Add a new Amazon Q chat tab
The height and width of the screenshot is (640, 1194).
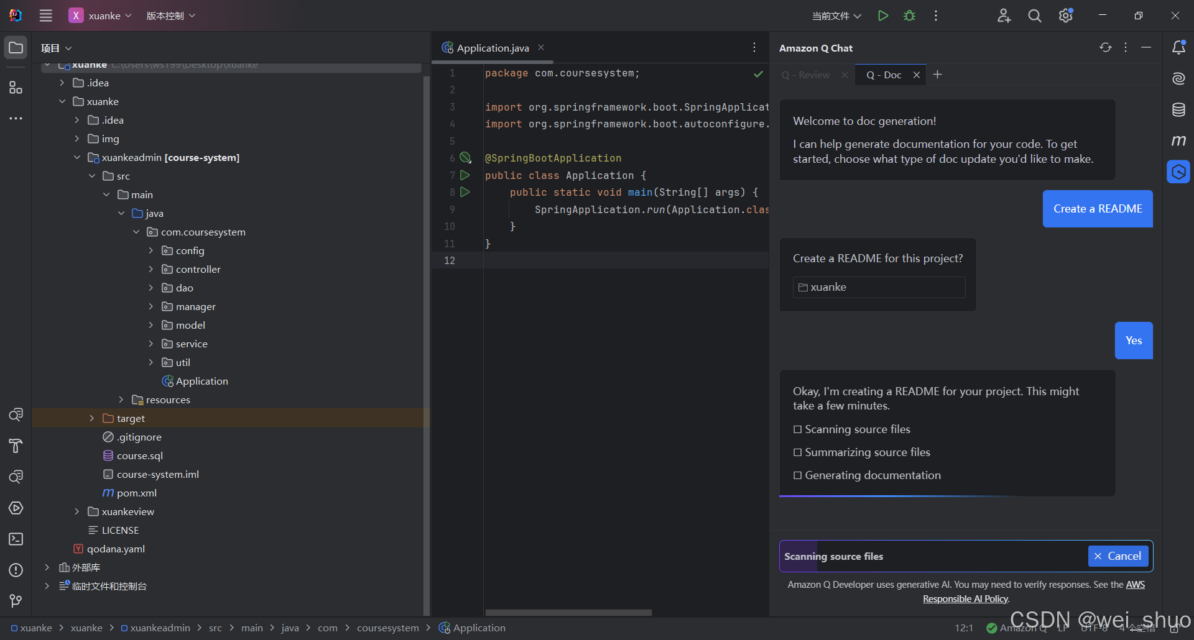pyautogui.click(x=937, y=75)
